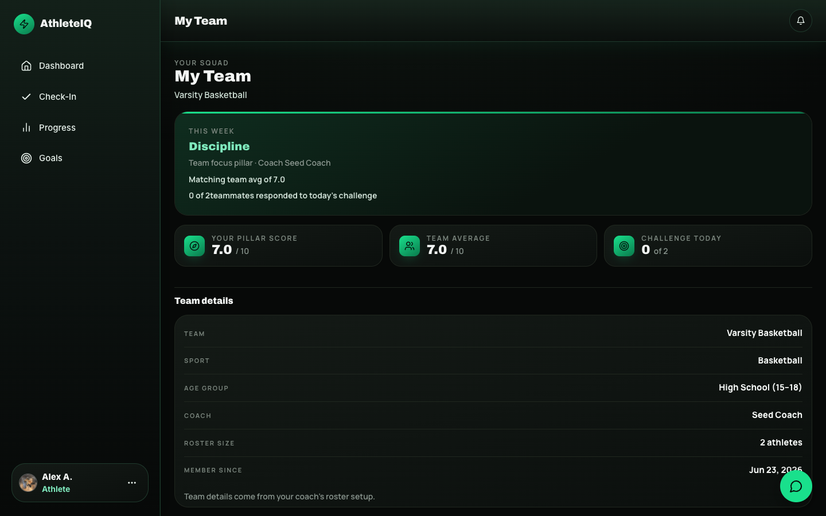This screenshot has width=826, height=516.
Task: Open the notifications bell
Action: pyautogui.click(x=800, y=21)
